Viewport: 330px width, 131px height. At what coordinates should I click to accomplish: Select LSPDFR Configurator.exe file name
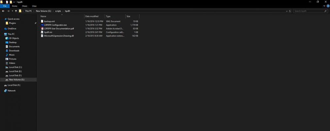tap(55, 25)
